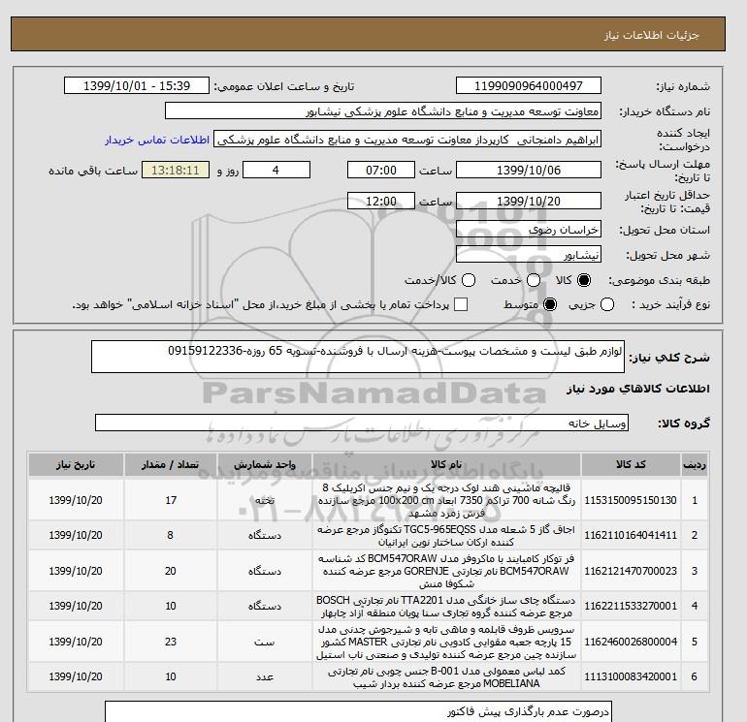
Task: Select the کالا/خدمت radio button
Action: (469, 280)
